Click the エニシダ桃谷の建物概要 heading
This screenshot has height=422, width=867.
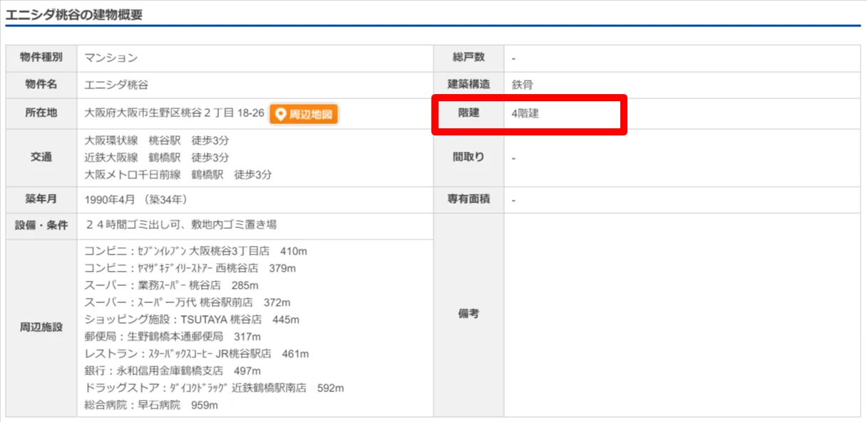point(74,14)
